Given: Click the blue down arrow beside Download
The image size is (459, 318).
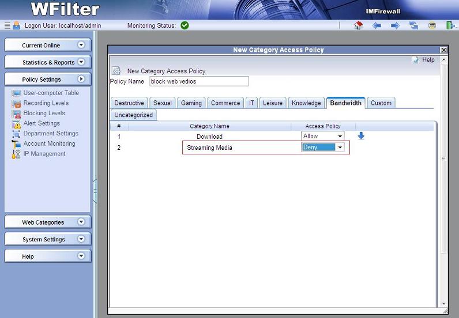Looking at the screenshot, I should pos(361,136).
